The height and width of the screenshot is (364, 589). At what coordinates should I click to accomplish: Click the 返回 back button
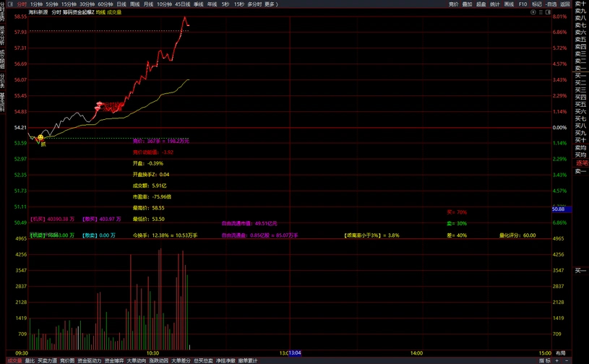(x=565, y=4)
